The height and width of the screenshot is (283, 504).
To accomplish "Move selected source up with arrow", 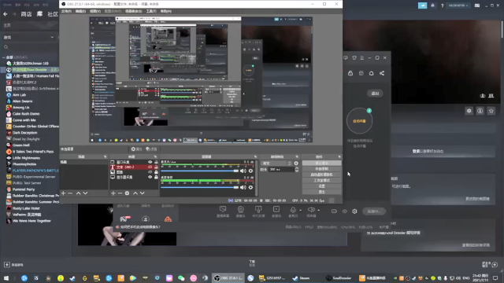I will pos(135,193).
